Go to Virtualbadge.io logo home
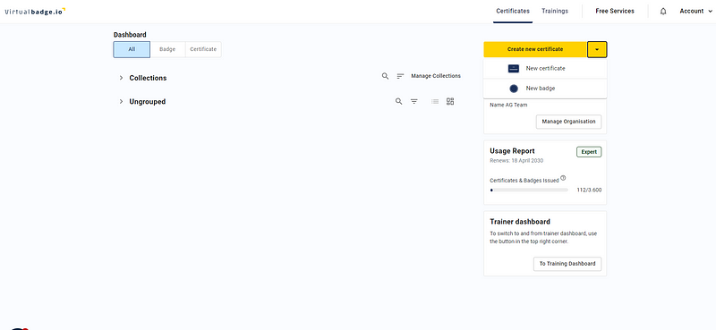The image size is (716, 330). click(35, 11)
